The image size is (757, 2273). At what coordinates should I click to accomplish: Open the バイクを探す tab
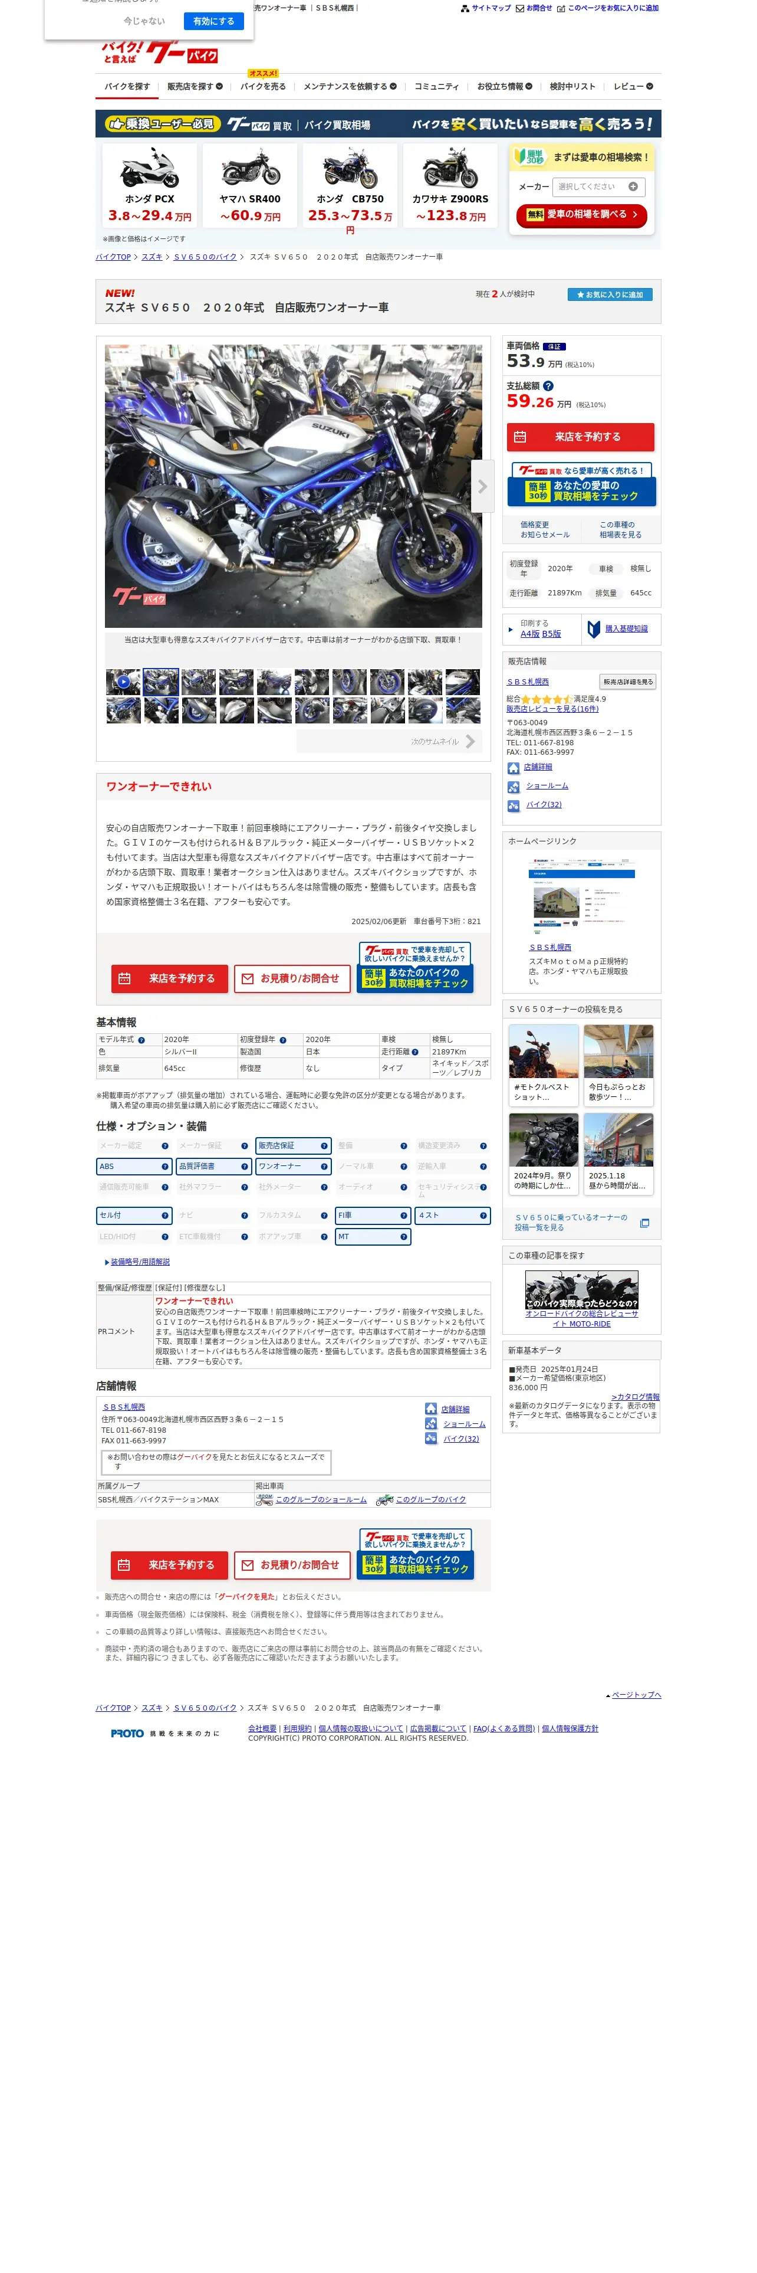tap(127, 87)
